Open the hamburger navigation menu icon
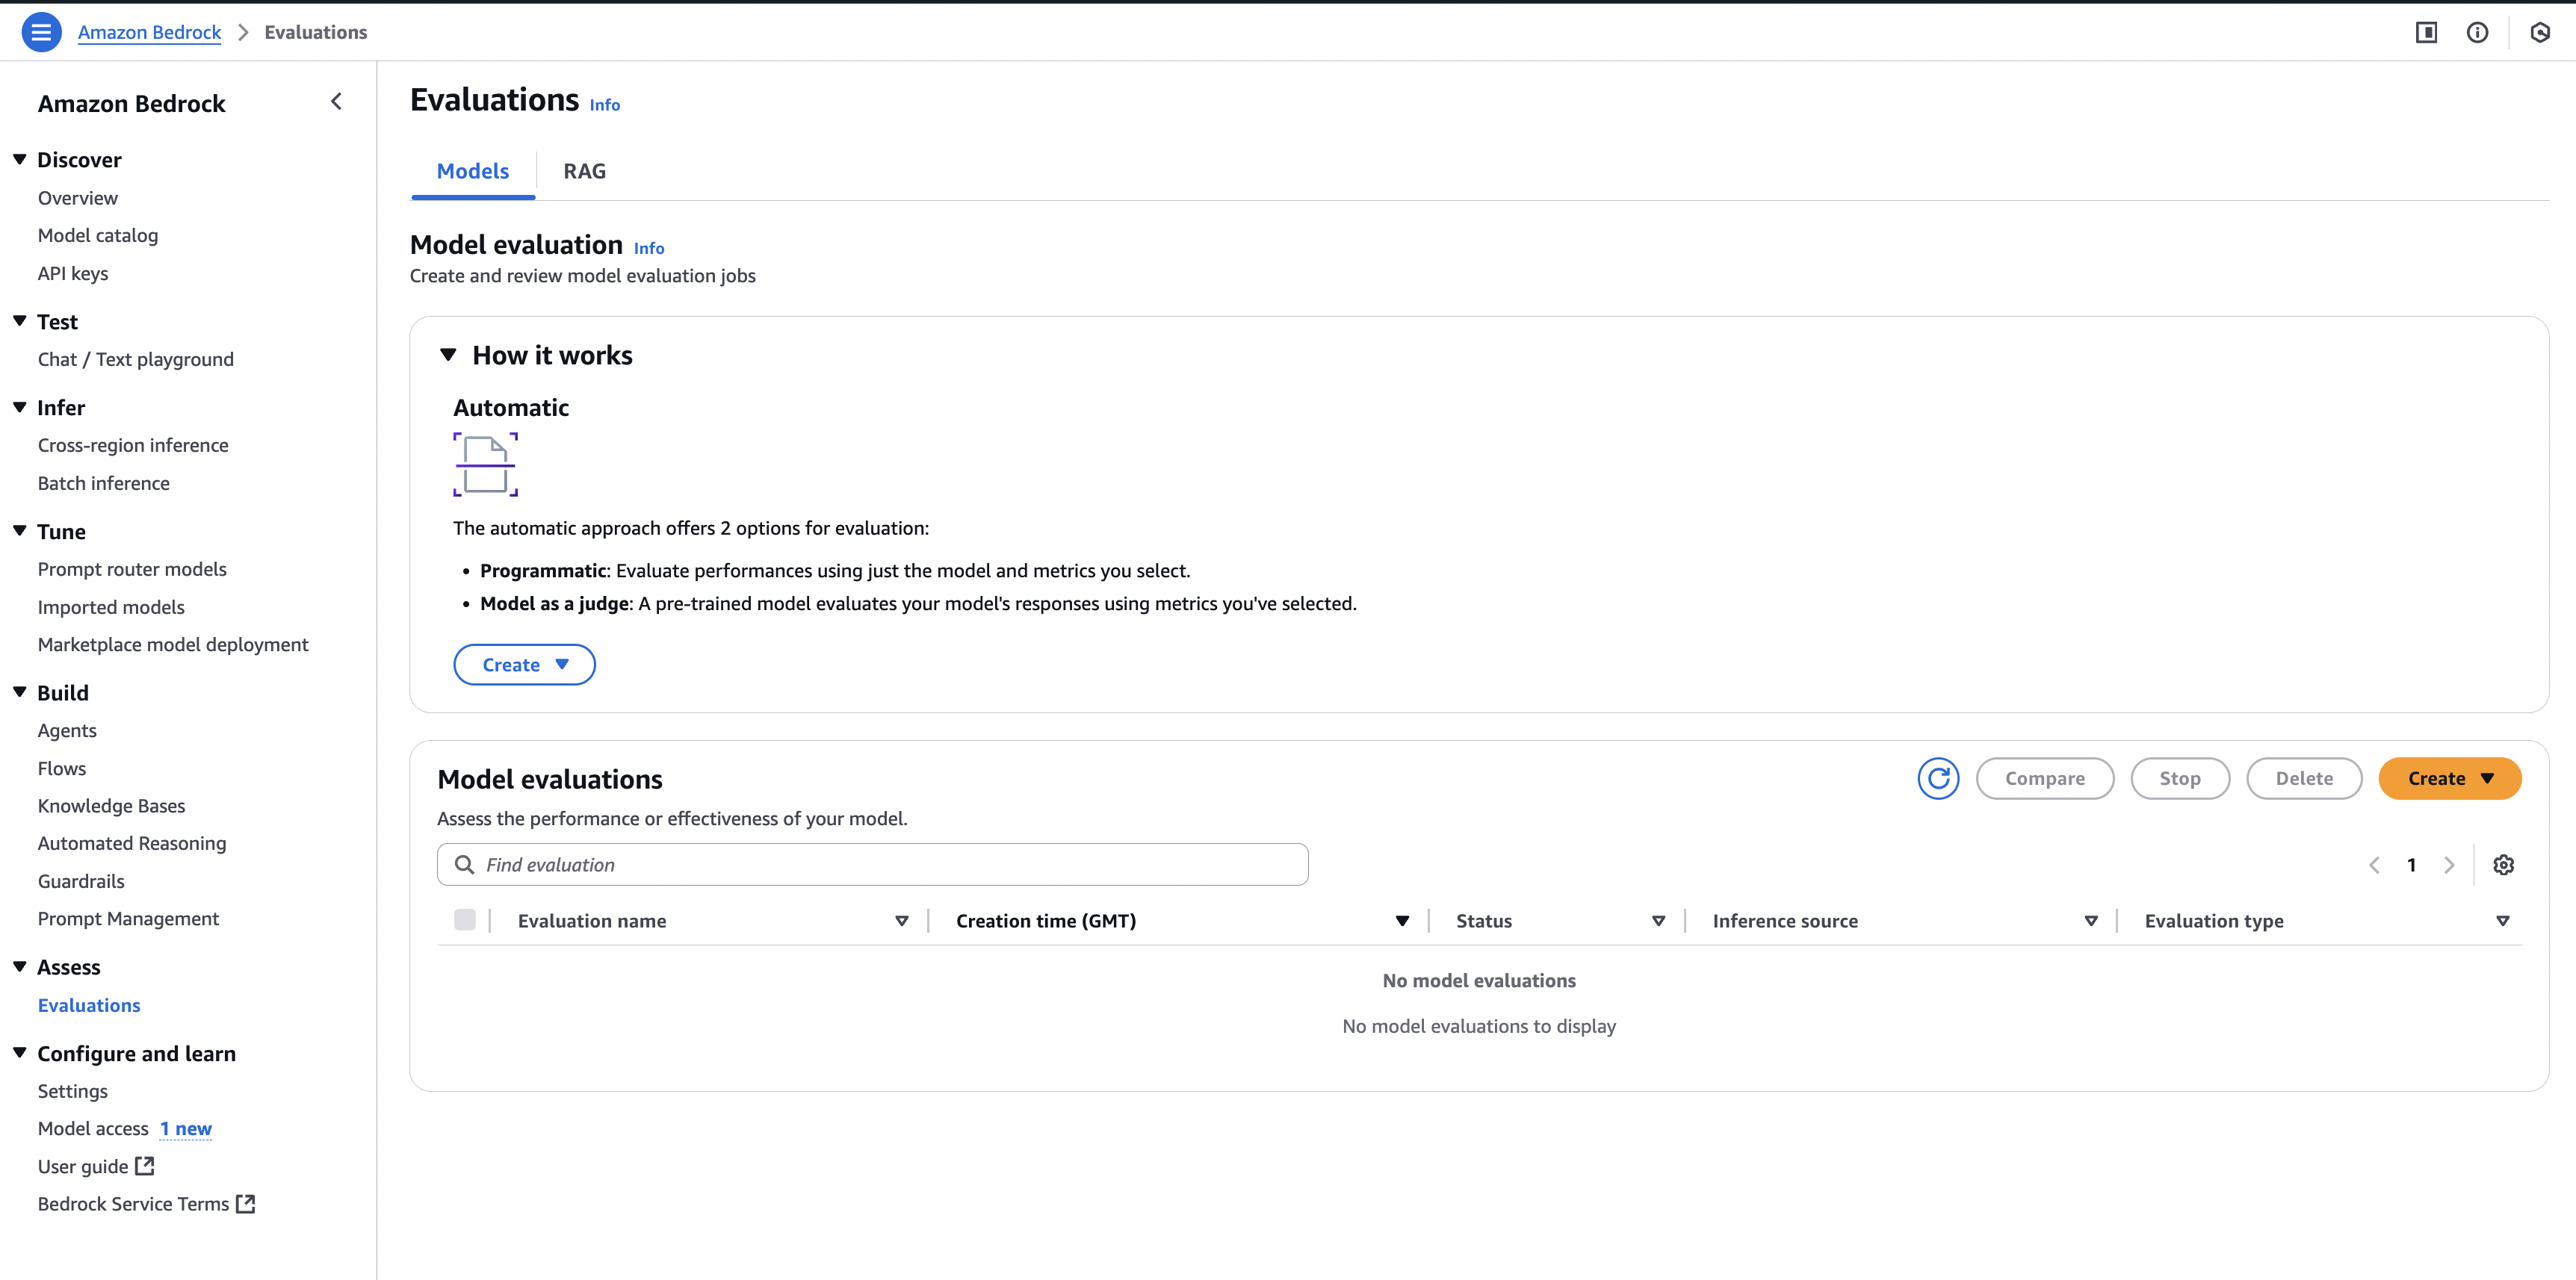The width and height of the screenshot is (2576, 1280). (41, 32)
